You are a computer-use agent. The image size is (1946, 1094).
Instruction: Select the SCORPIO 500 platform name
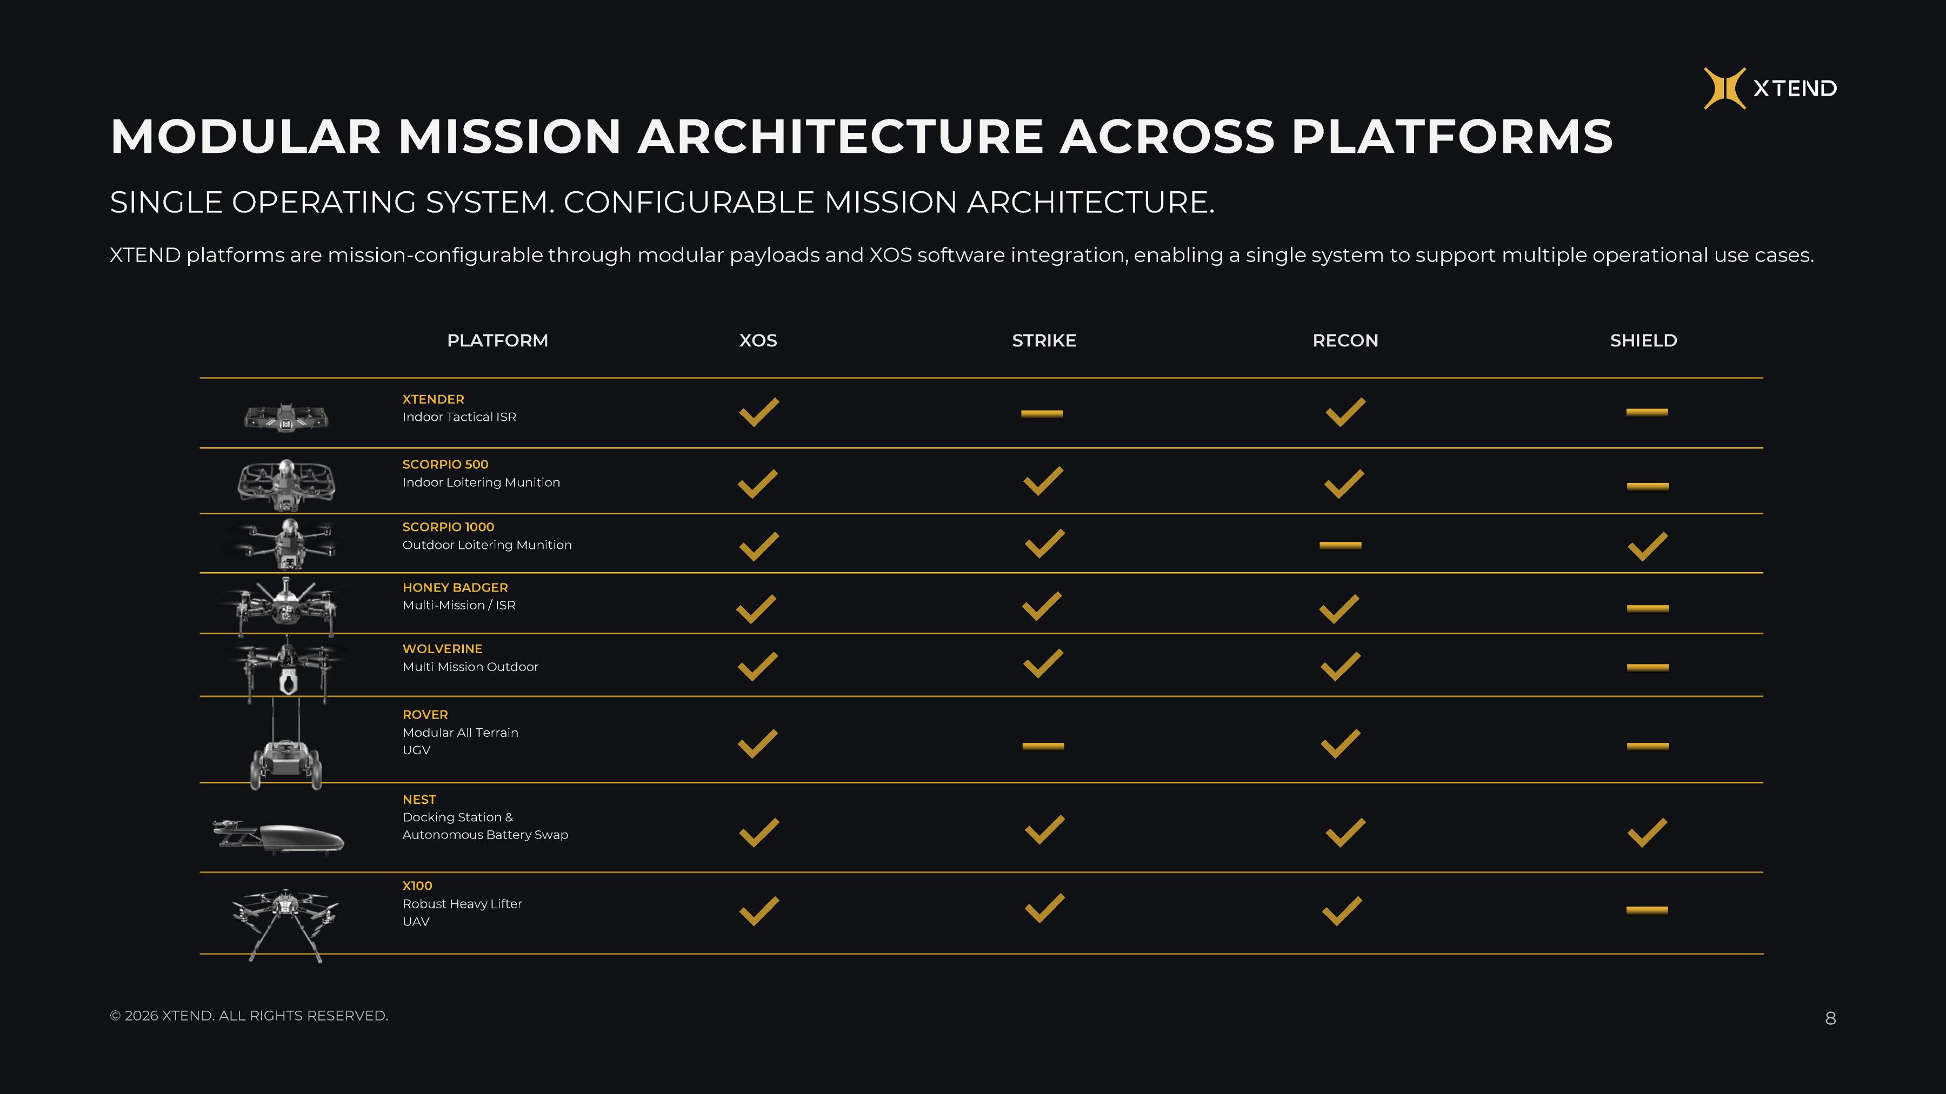coord(446,464)
